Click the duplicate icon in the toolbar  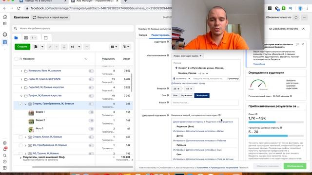36,47
